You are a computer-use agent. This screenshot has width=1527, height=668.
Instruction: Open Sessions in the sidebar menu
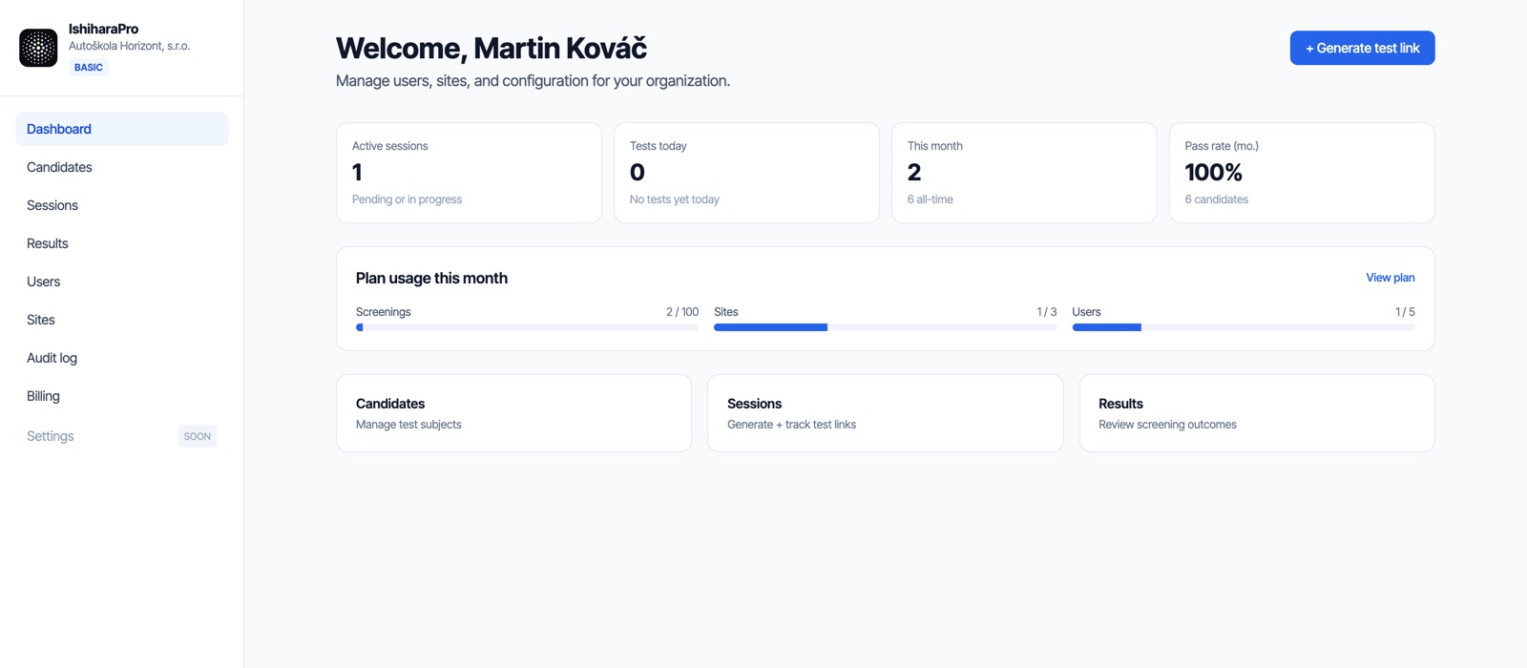pyautogui.click(x=121, y=205)
